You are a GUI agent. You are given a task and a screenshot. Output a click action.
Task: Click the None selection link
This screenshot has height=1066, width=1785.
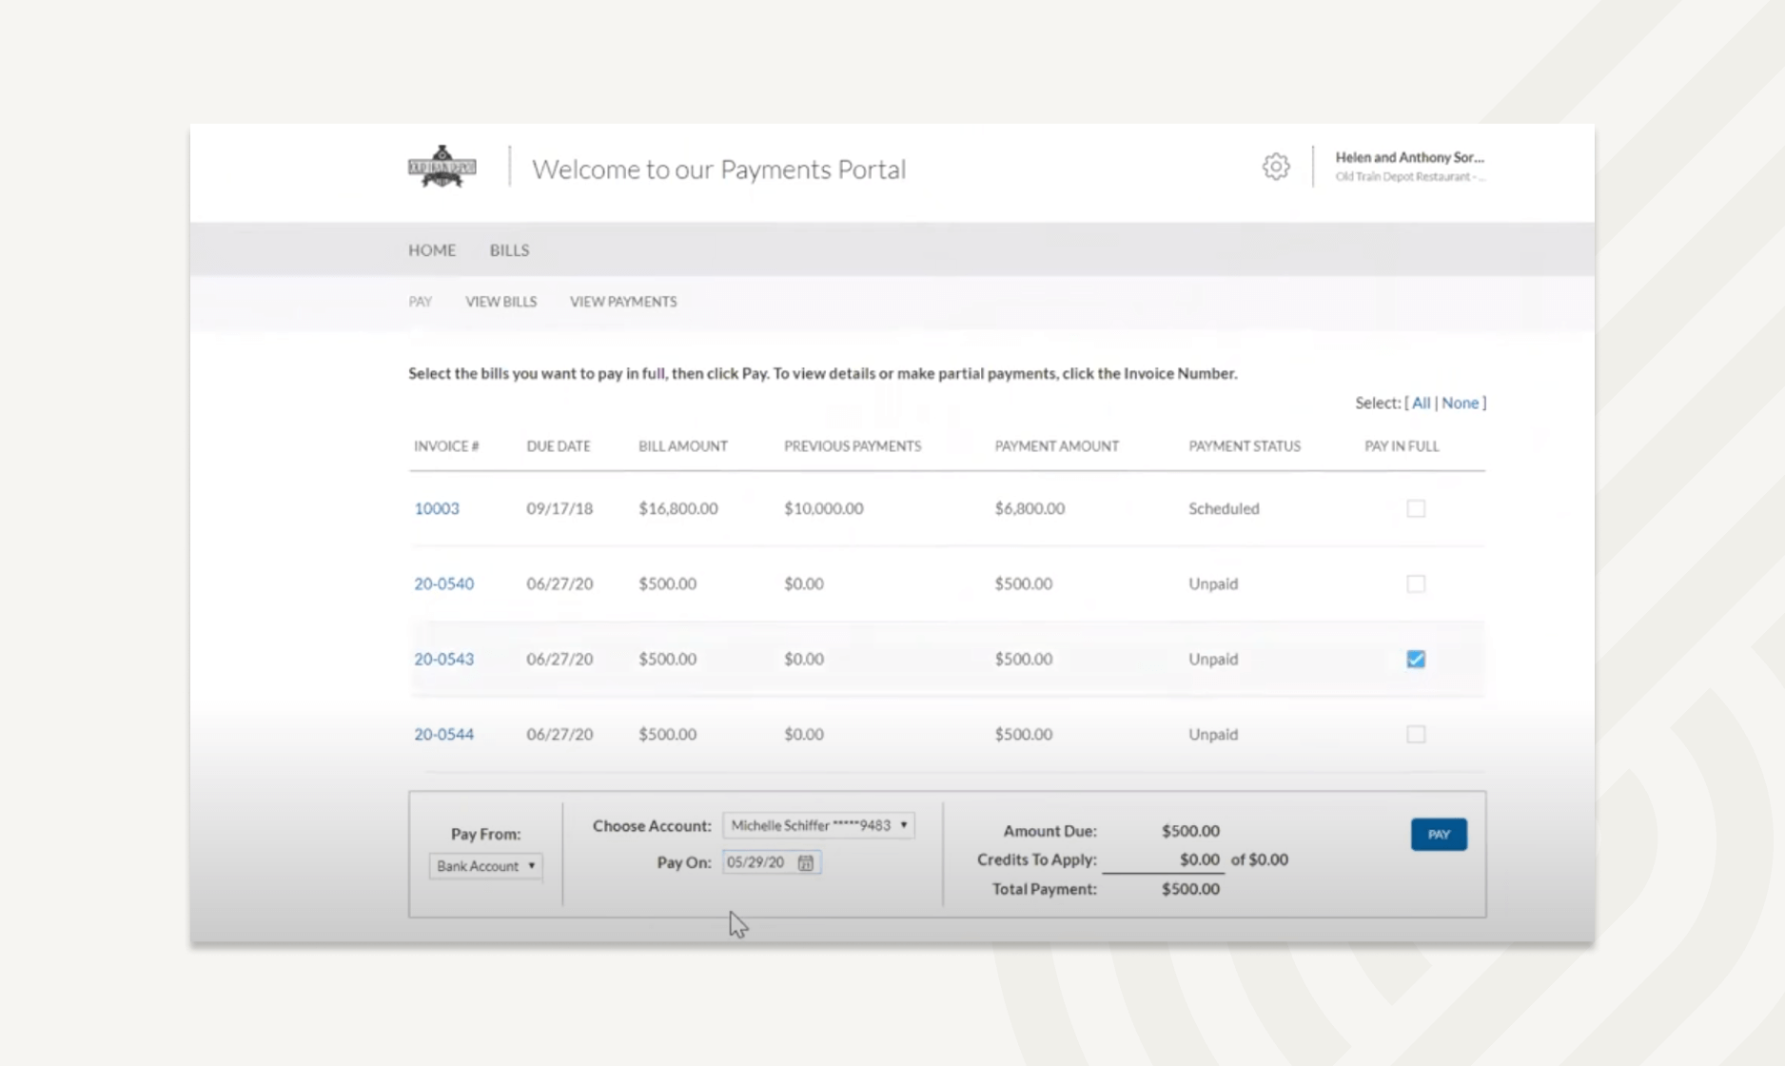[x=1460, y=403]
